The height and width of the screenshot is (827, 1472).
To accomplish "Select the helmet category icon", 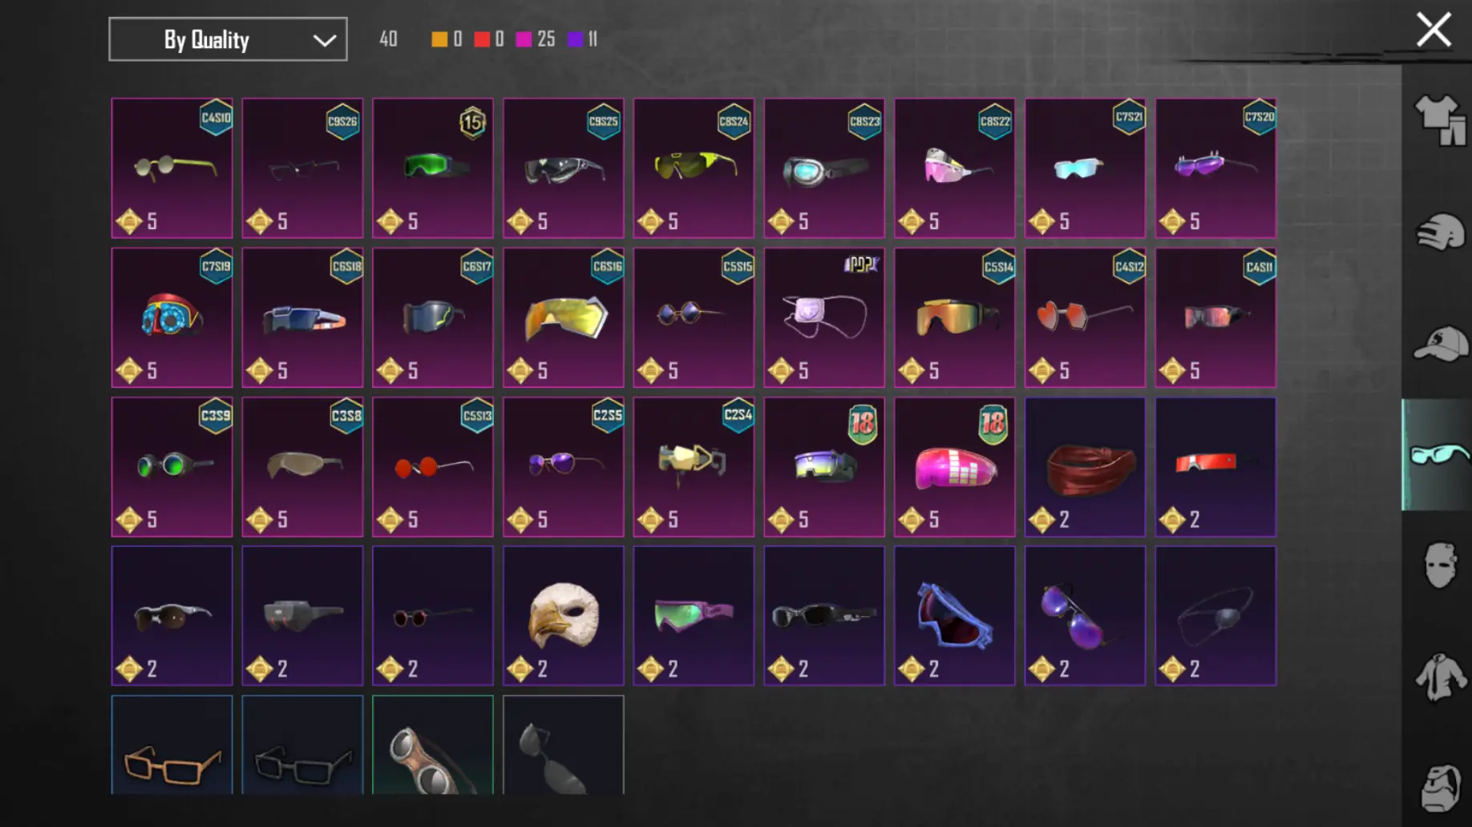I will (x=1440, y=232).
